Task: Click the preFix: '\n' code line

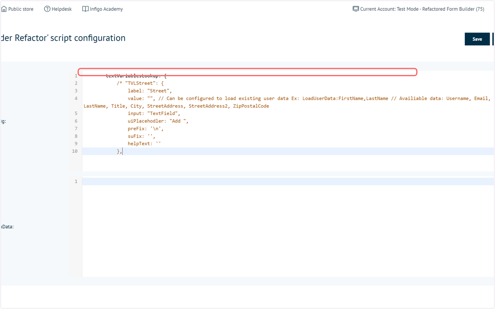Action: pyautogui.click(x=146, y=129)
